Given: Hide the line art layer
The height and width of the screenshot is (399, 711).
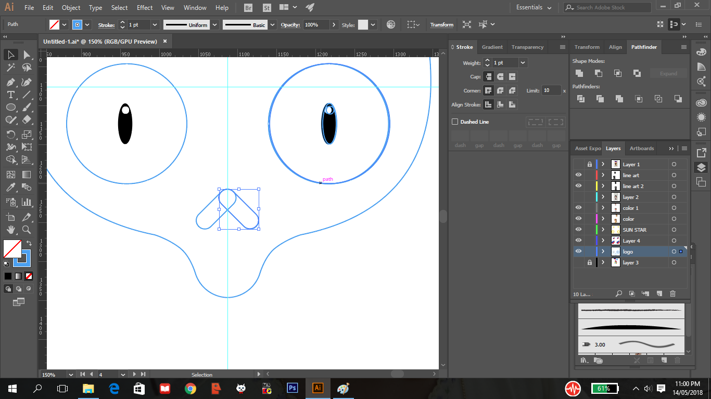Looking at the screenshot, I should click(578, 175).
